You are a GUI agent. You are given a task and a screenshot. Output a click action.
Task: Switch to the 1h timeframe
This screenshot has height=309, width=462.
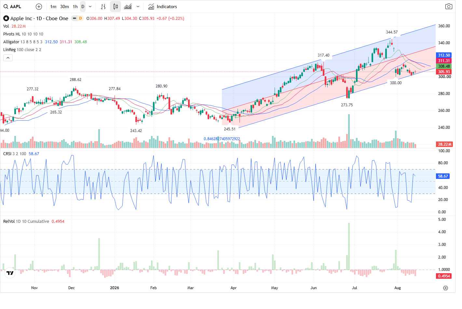tap(75, 7)
